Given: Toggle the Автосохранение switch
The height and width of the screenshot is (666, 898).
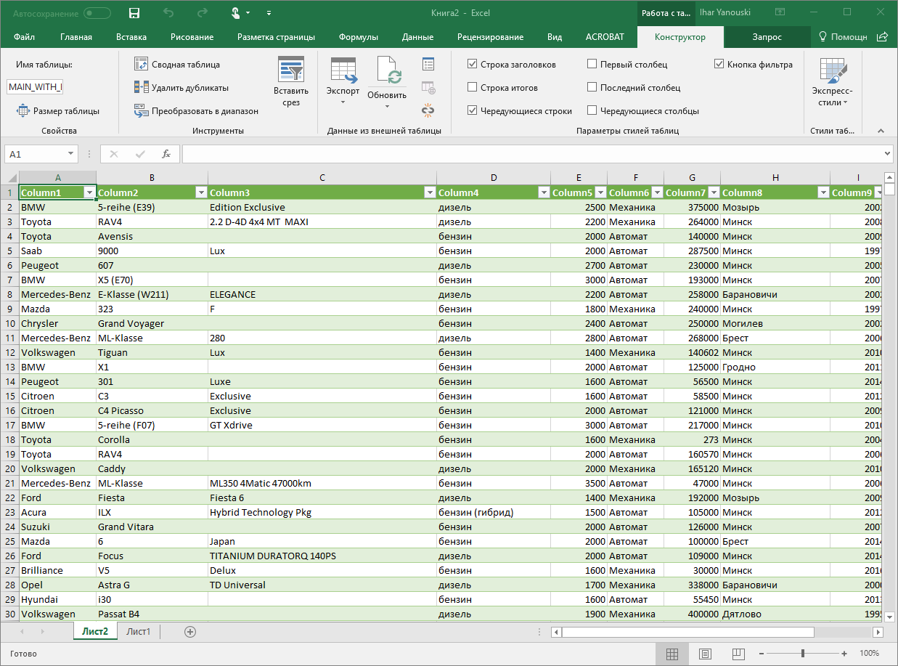Looking at the screenshot, I should click(x=97, y=13).
